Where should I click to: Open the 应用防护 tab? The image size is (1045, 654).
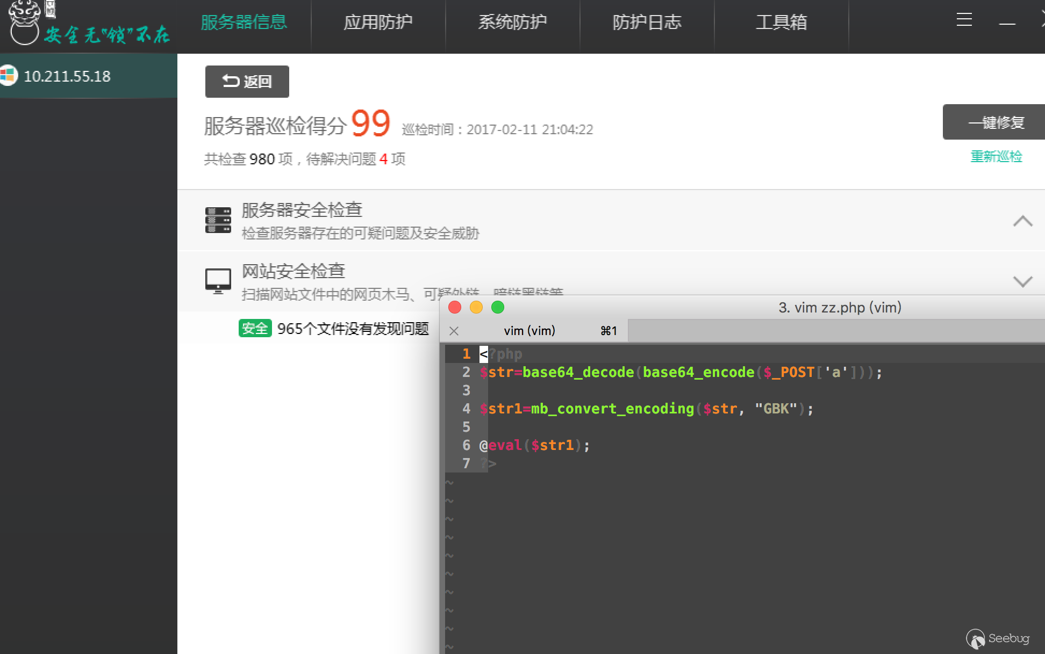(x=378, y=22)
